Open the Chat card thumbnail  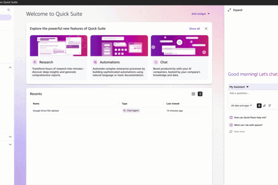click(x=180, y=46)
